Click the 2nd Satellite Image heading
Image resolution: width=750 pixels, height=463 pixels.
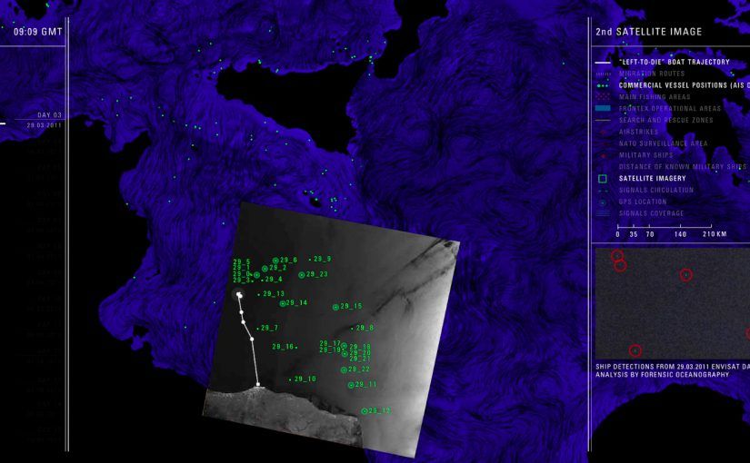coord(648,32)
